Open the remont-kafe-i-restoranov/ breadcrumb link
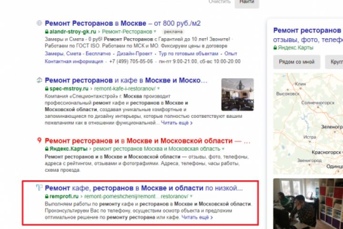This screenshot has height=229, width=343. 125,89
